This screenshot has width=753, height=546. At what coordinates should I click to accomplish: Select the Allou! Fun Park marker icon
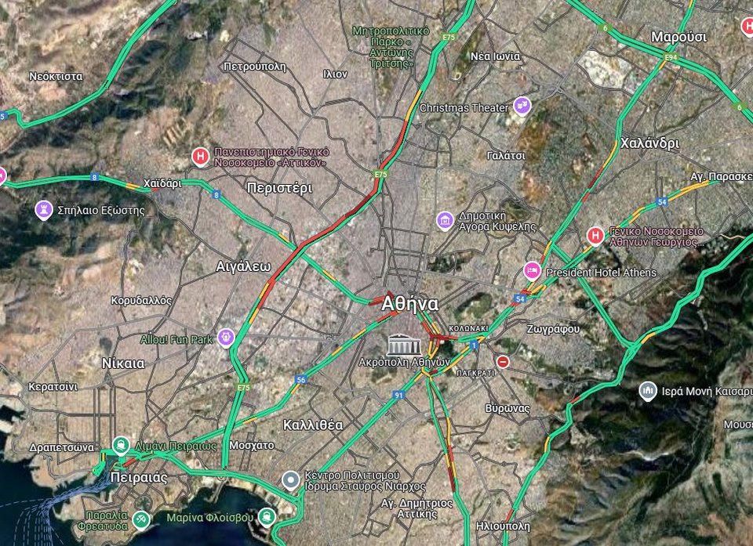[x=226, y=338]
